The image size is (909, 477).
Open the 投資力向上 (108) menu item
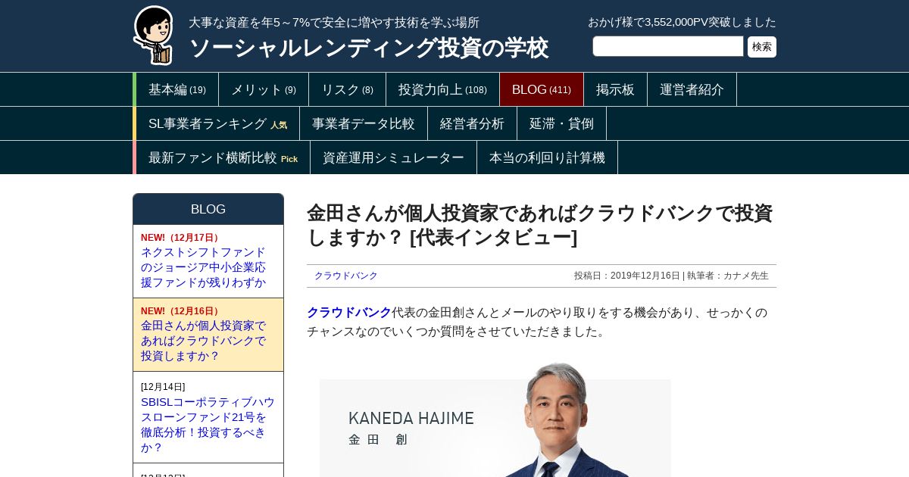point(443,89)
